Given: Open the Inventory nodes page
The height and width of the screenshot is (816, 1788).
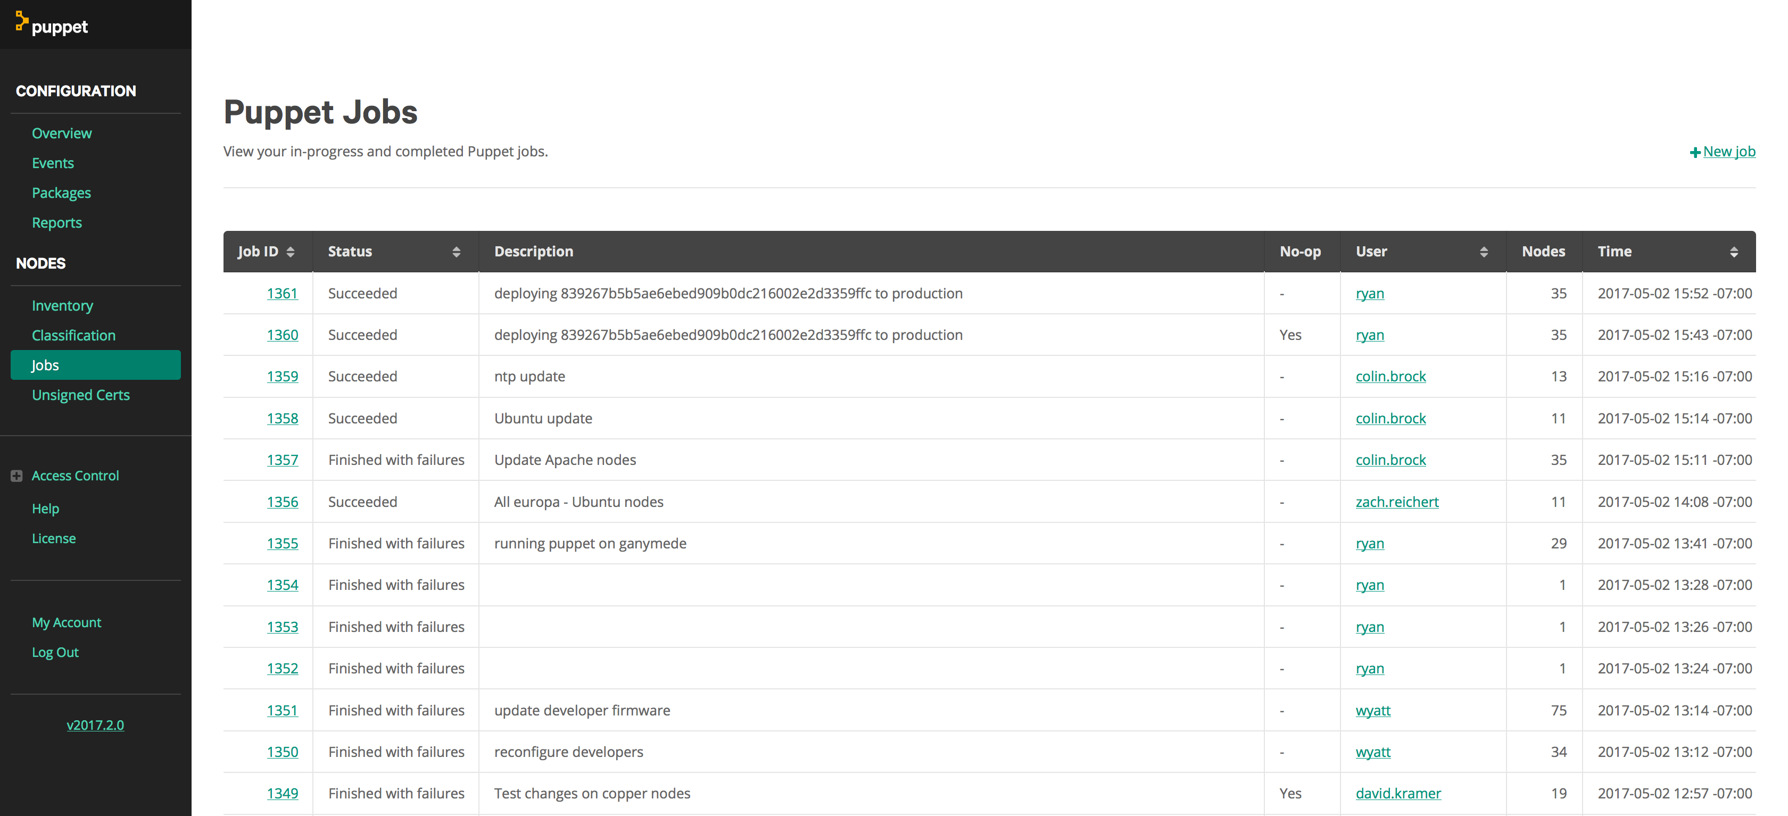Looking at the screenshot, I should click(x=62, y=305).
